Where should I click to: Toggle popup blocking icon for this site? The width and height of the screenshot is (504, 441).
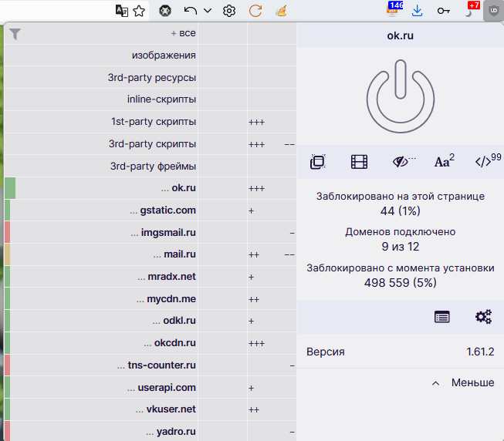point(317,161)
